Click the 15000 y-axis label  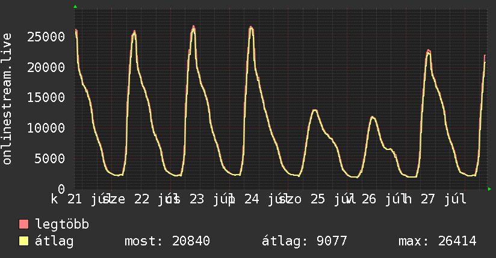click(x=46, y=97)
